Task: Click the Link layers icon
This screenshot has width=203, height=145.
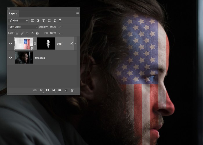Action: [x=35, y=90]
